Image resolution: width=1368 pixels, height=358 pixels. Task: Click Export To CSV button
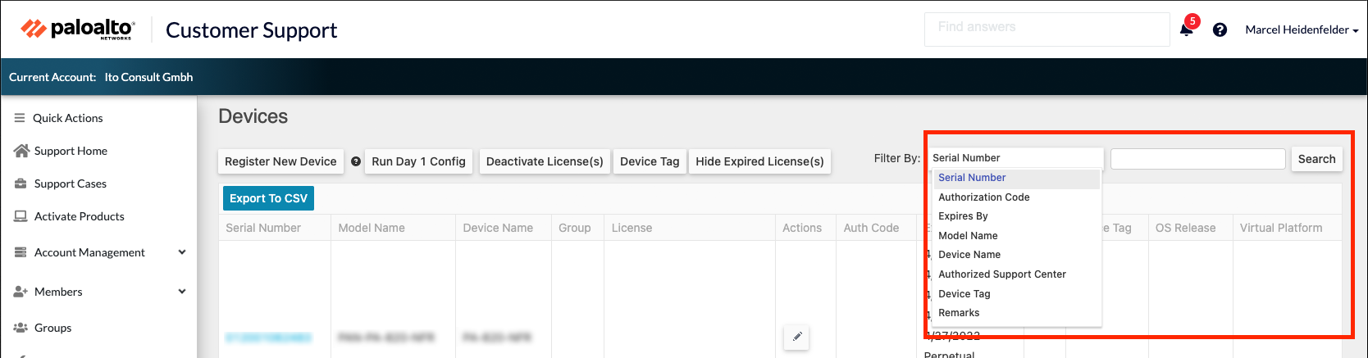(x=268, y=198)
